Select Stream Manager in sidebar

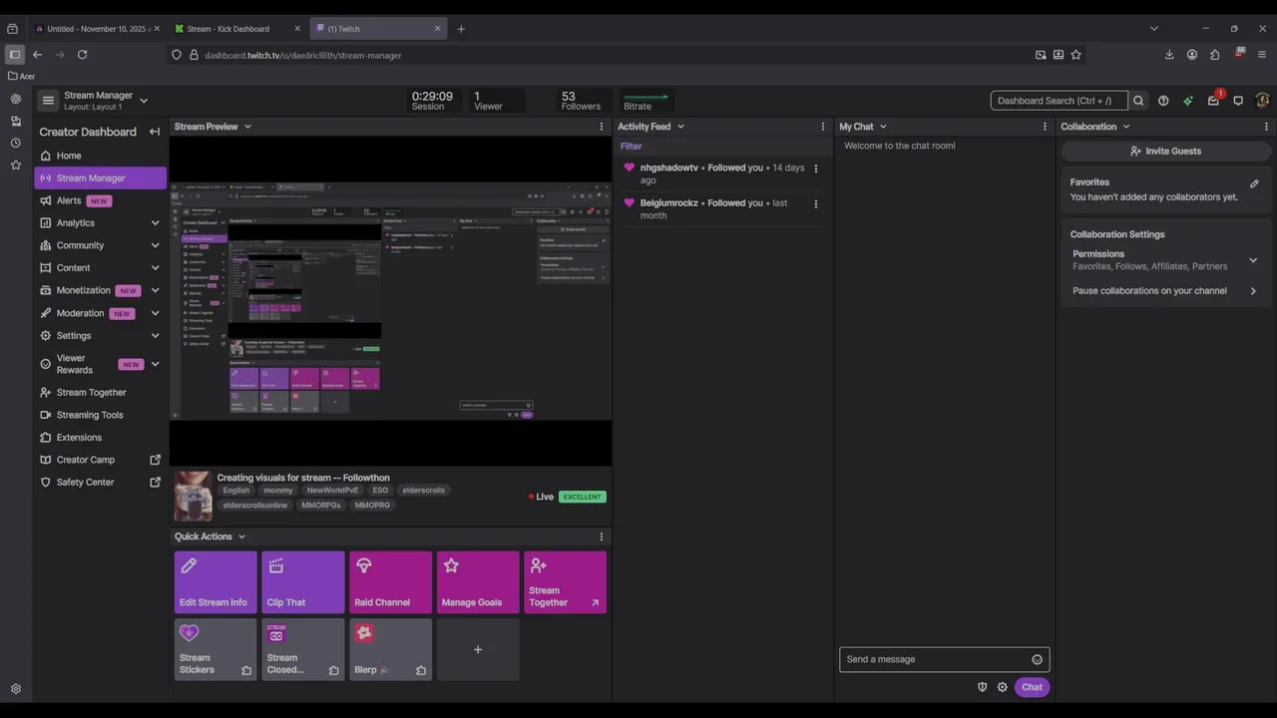[100, 179]
